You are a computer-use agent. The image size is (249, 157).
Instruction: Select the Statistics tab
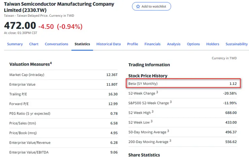point(82,44)
